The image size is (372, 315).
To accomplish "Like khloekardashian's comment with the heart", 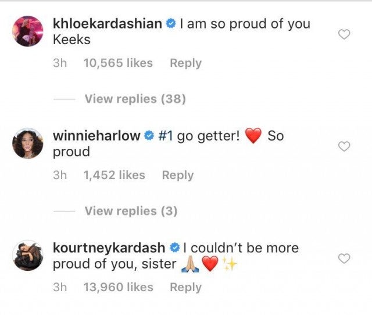I will [344, 35].
